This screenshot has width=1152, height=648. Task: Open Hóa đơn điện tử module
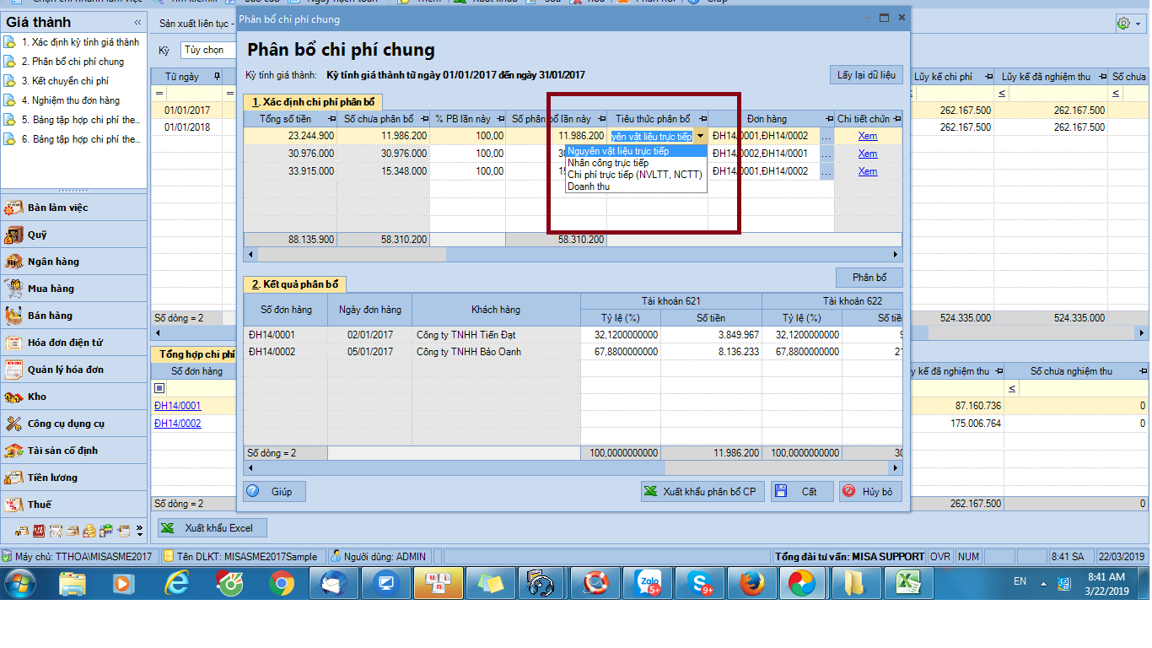(x=74, y=343)
